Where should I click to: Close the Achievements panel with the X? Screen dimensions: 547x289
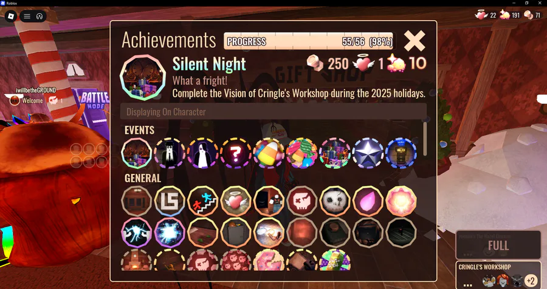tap(415, 41)
